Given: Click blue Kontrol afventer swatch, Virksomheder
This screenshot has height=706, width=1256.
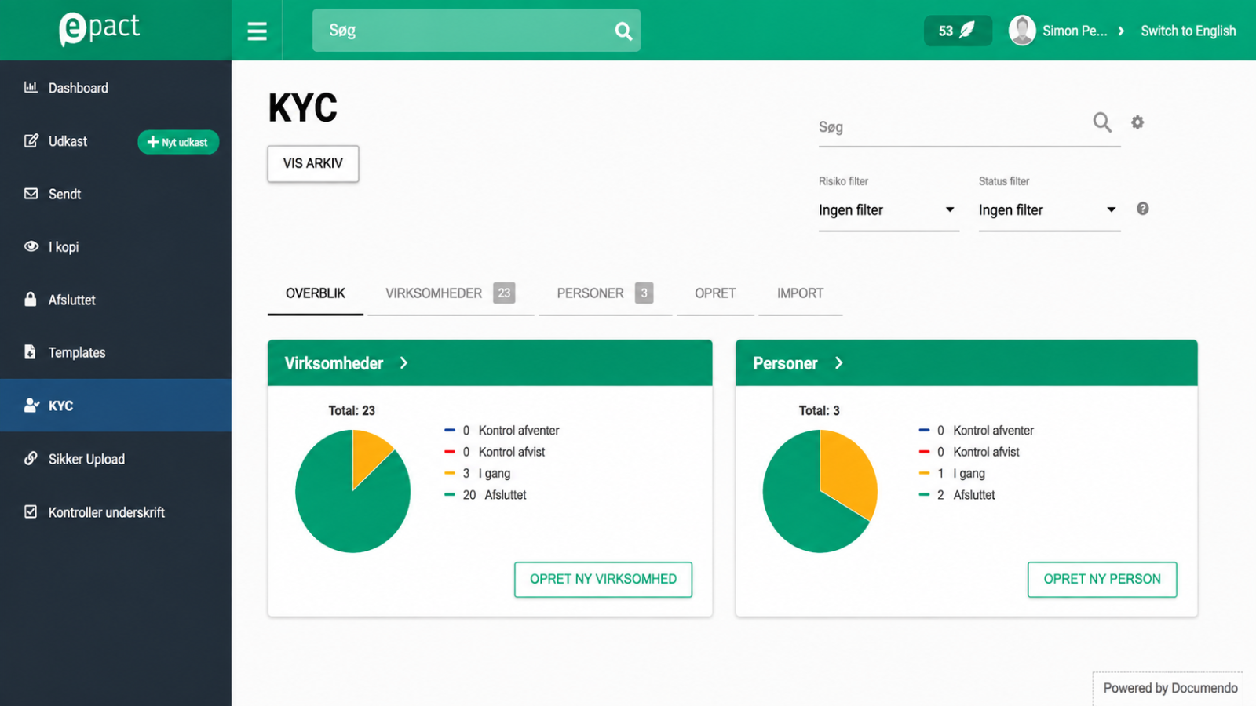Looking at the screenshot, I should click(450, 430).
